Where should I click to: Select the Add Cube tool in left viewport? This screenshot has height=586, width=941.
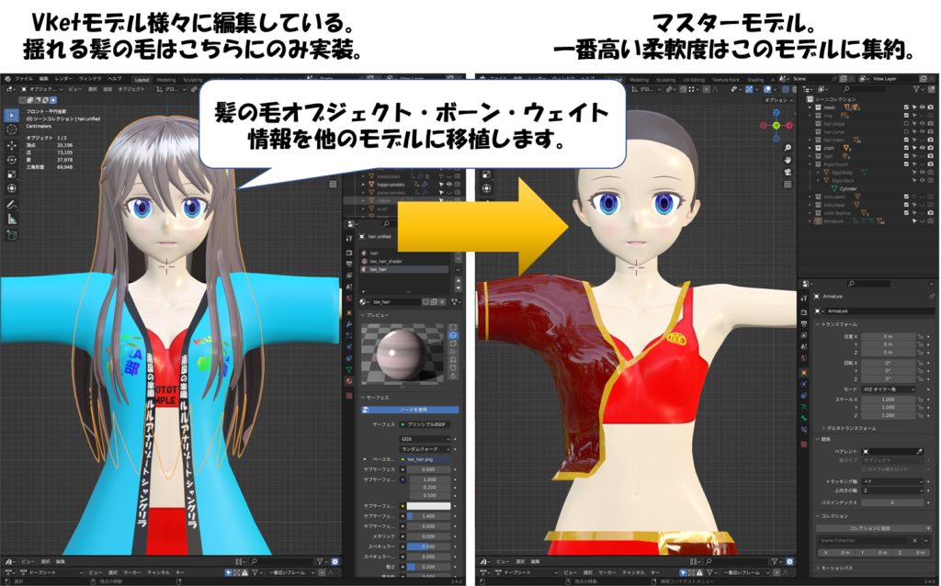11,235
